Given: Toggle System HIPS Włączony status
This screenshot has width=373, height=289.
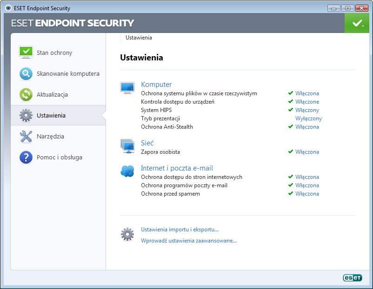Looking at the screenshot, I should (x=307, y=110).
